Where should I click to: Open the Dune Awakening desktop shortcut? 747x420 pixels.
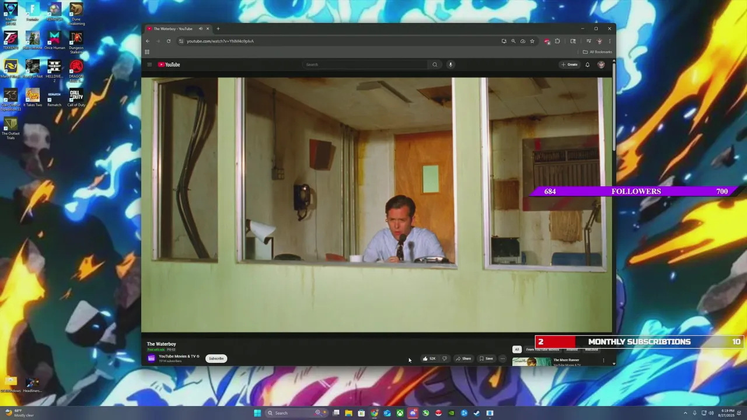pos(76,14)
